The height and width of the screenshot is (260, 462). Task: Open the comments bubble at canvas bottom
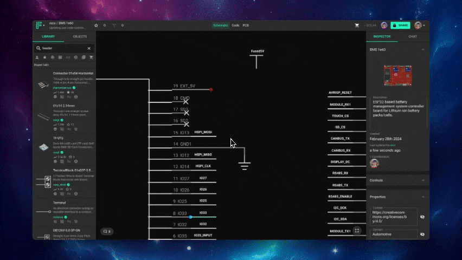coord(107,231)
